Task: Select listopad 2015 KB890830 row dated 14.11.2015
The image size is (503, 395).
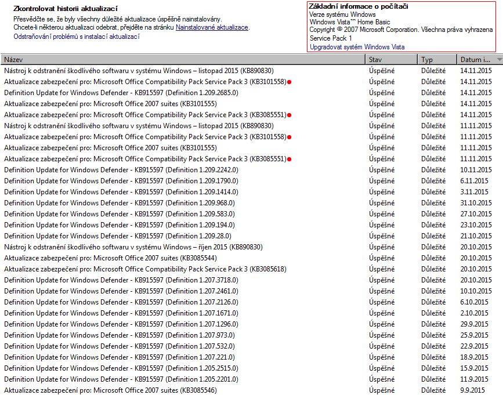Action: point(252,71)
